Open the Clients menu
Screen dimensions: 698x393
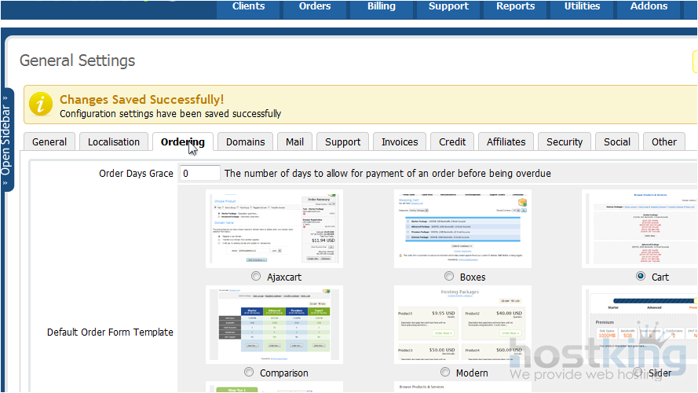(x=248, y=7)
